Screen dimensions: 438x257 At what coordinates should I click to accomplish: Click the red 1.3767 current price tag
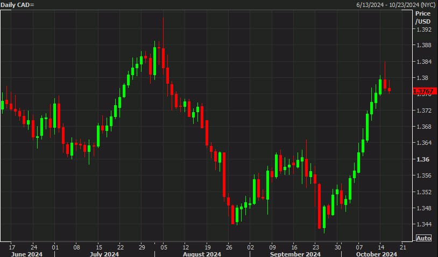pyautogui.click(x=425, y=91)
